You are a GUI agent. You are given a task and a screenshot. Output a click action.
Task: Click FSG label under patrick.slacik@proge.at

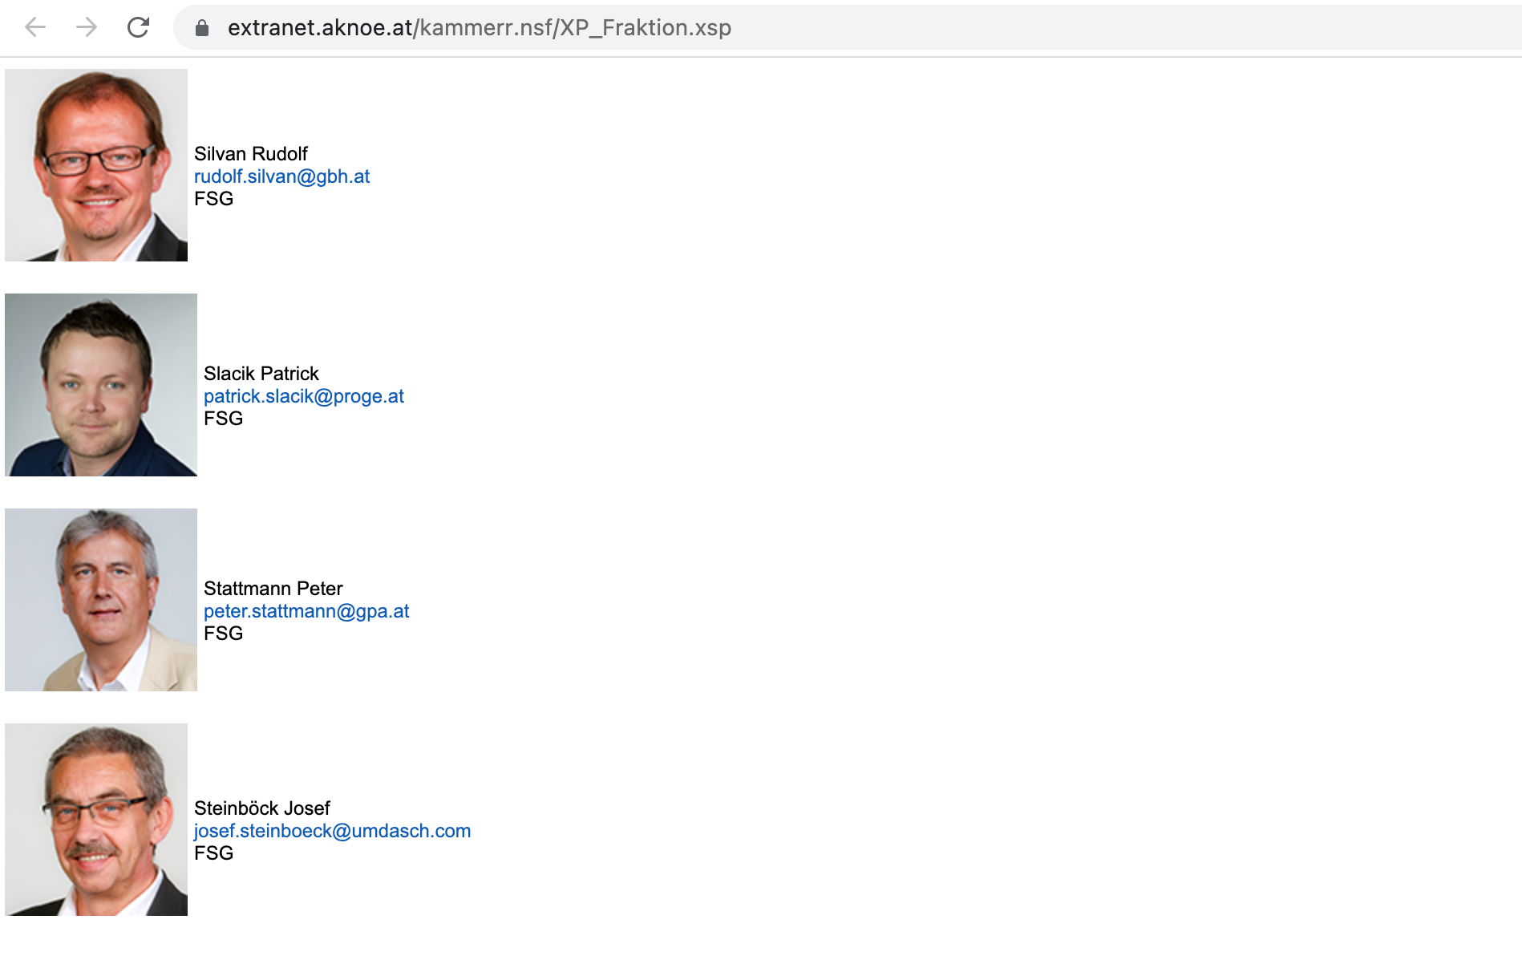click(223, 419)
